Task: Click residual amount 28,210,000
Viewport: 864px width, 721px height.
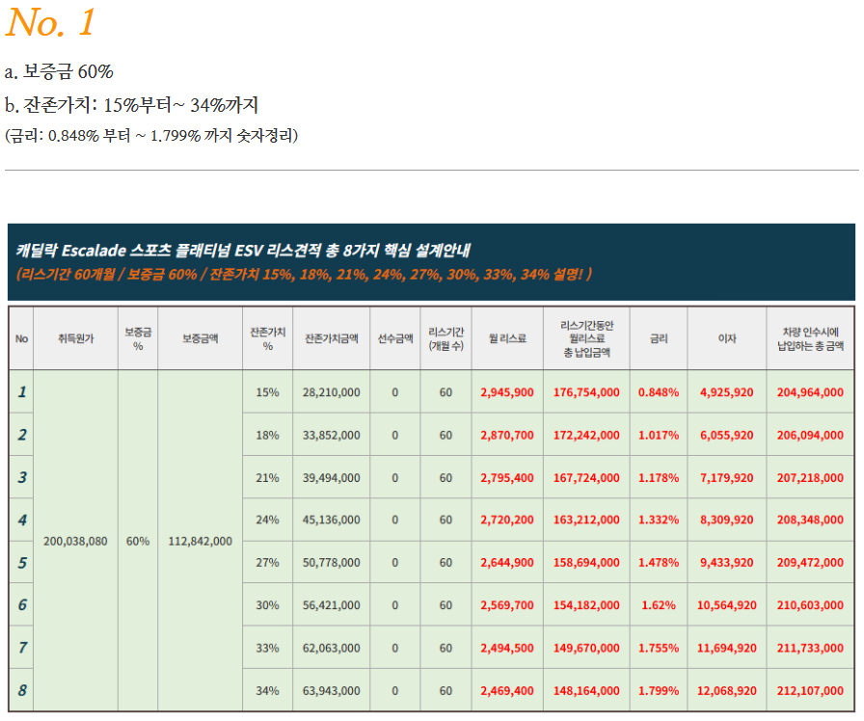Action: [x=331, y=392]
